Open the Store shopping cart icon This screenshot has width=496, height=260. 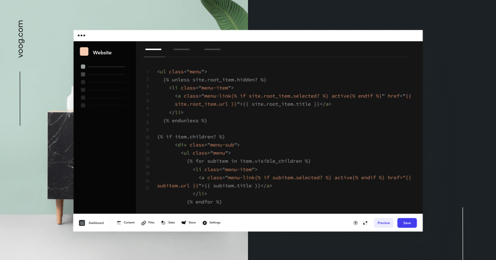click(x=183, y=222)
